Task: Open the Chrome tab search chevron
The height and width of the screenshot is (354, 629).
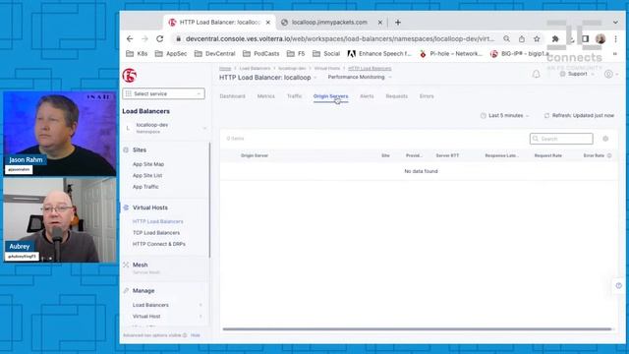Action: click(x=615, y=23)
